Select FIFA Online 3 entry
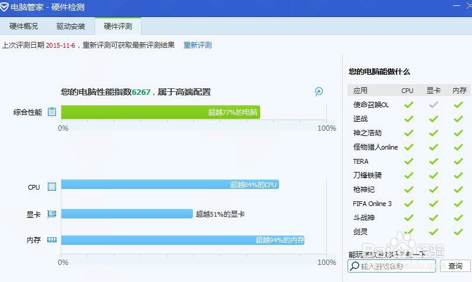This screenshot has height=282, width=472. point(372,204)
